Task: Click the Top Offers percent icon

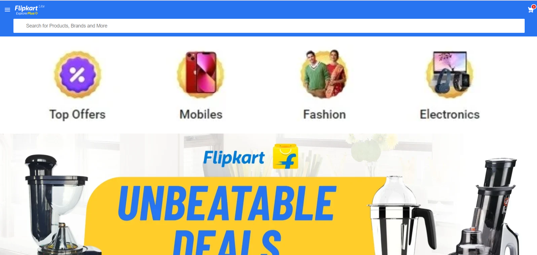Action: tap(78, 75)
